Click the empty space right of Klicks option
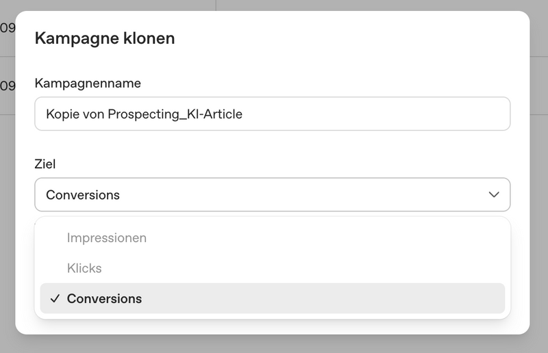Screen dimensions: 548x353 tap(304, 268)
